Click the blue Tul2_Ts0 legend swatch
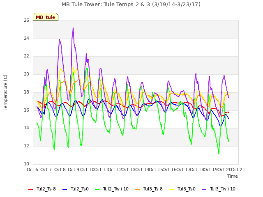Image resolution: width=263 pixels, height=197 pixels. [x=65, y=190]
